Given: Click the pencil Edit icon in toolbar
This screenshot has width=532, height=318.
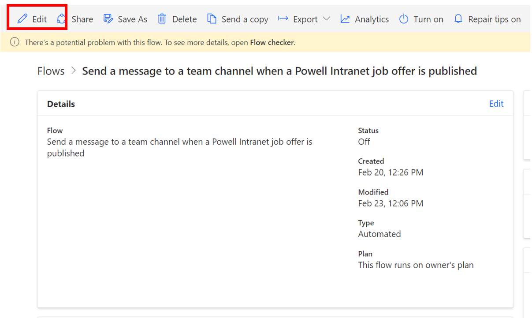Looking at the screenshot, I should click(x=22, y=19).
